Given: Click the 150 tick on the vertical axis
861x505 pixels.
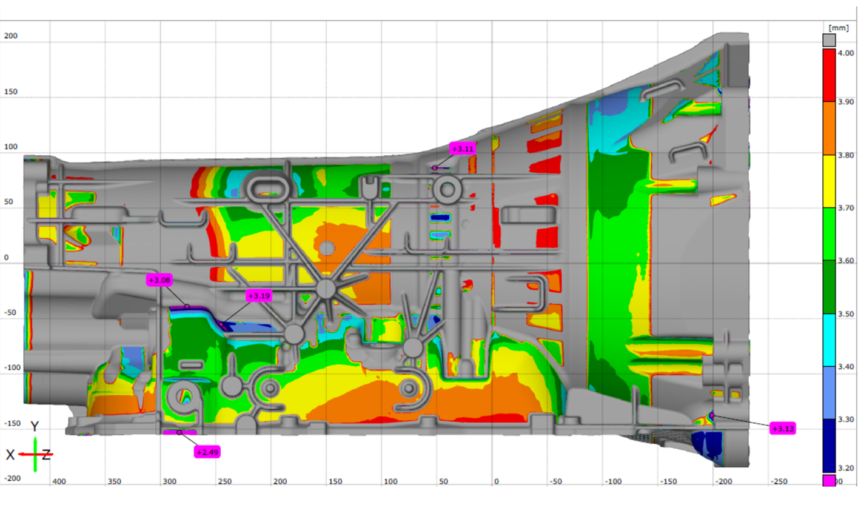Looking at the screenshot, I should (10, 92).
